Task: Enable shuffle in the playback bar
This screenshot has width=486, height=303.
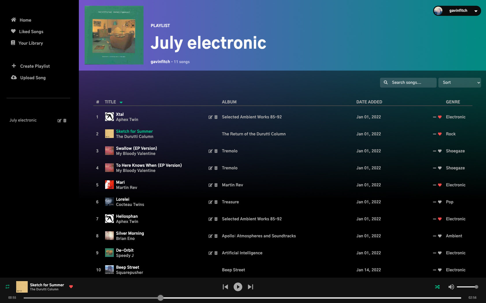Action: point(437,287)
